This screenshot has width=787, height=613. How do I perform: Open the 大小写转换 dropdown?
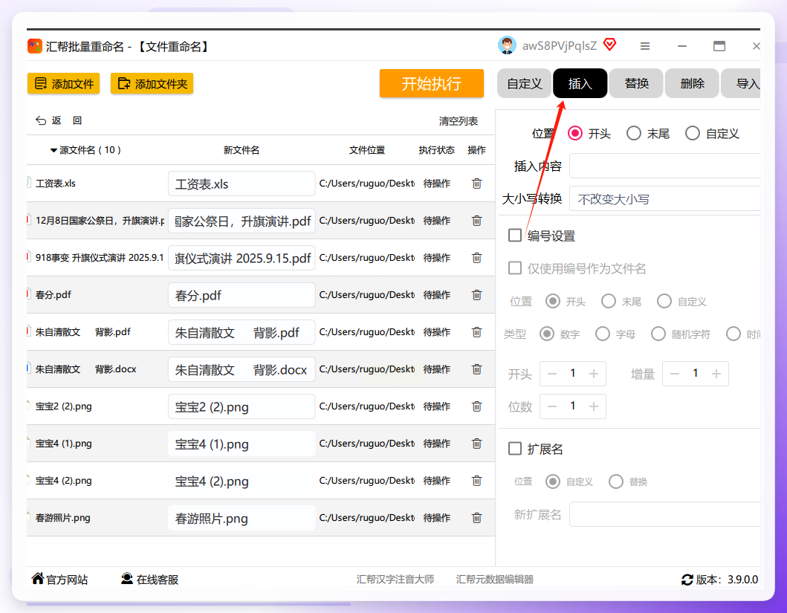[664, 199]
